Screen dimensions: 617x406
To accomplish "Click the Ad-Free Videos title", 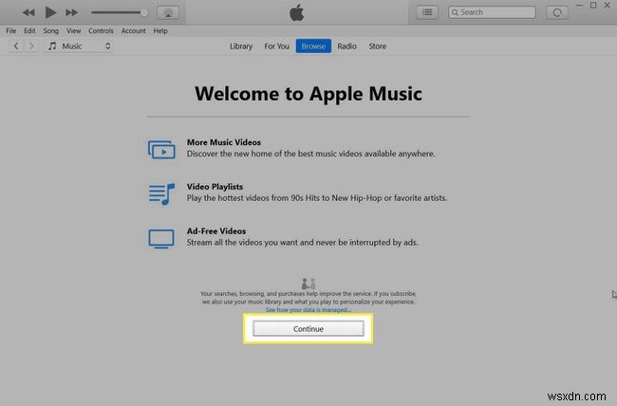I will (x=216, y=231).
